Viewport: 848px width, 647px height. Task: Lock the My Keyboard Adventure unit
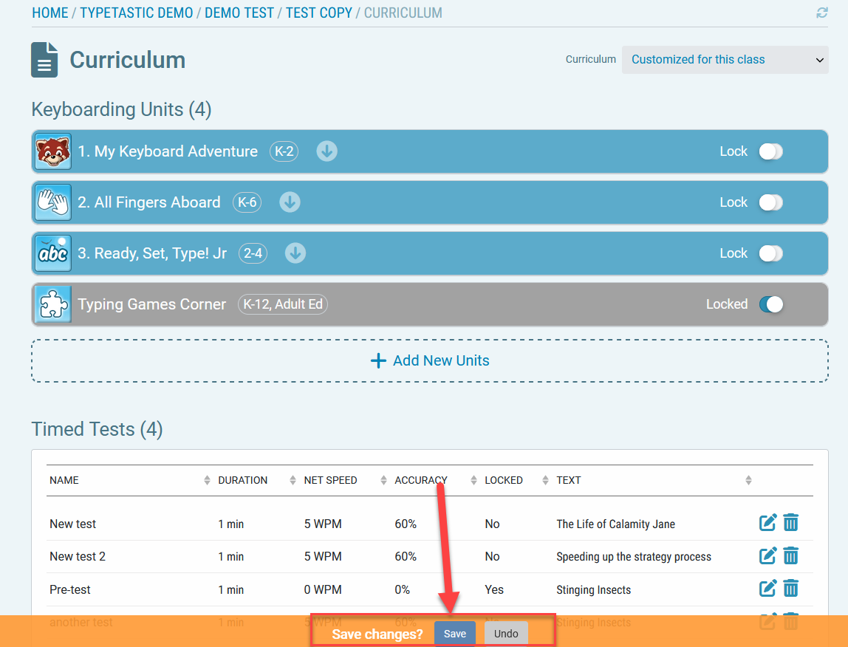point(771,151)
